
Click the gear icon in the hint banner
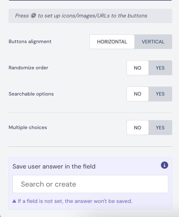[33, 15]
